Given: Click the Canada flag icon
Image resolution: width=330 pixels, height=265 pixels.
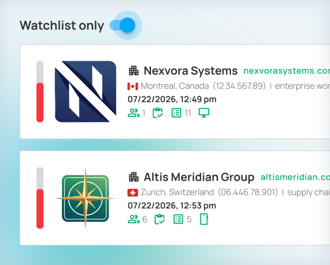Looking at the screenshot, I should (133, 86).
